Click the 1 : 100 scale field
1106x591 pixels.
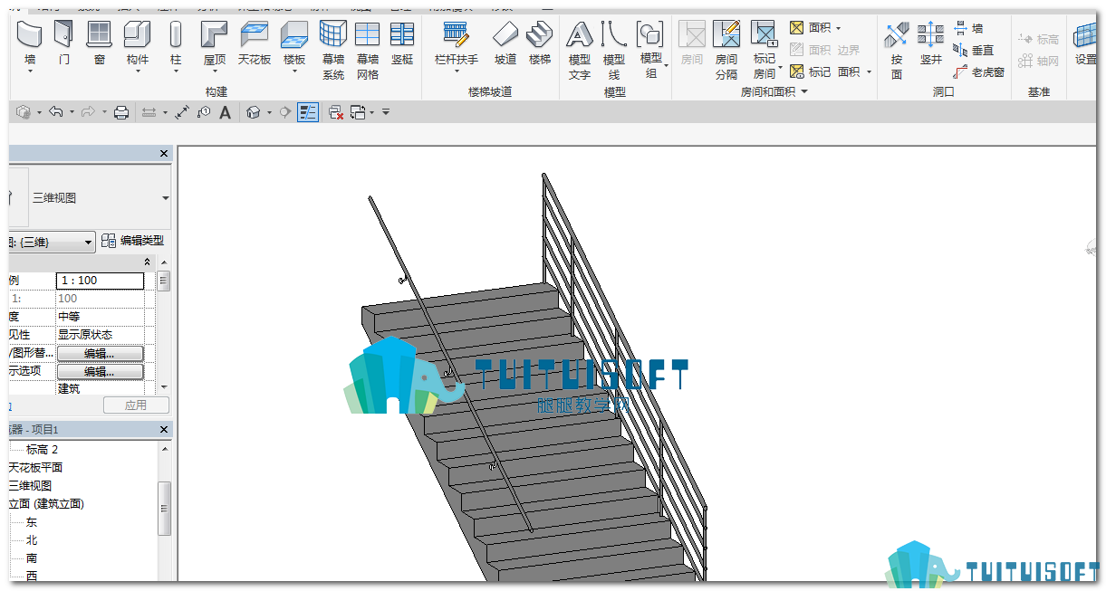click(x=100, y=281)
